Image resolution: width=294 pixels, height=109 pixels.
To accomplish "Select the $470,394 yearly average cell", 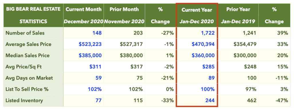I will pyautogui.click(x=203, y=44).
